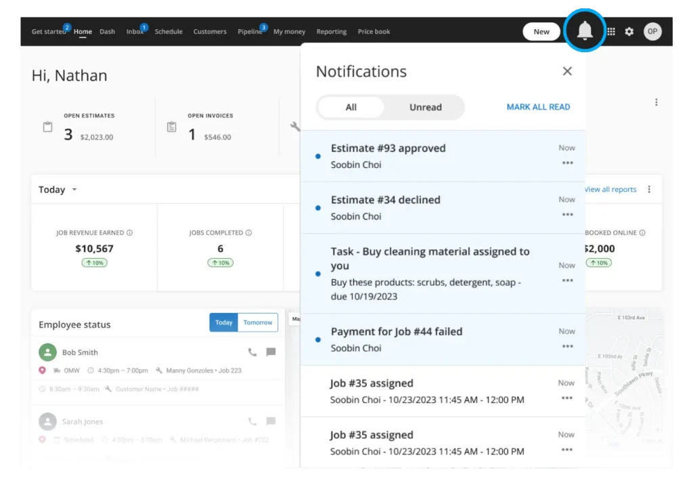Expand the Today period dropdown
The height and width of the screenshot is (485, 693).
(x=74, y=190)
